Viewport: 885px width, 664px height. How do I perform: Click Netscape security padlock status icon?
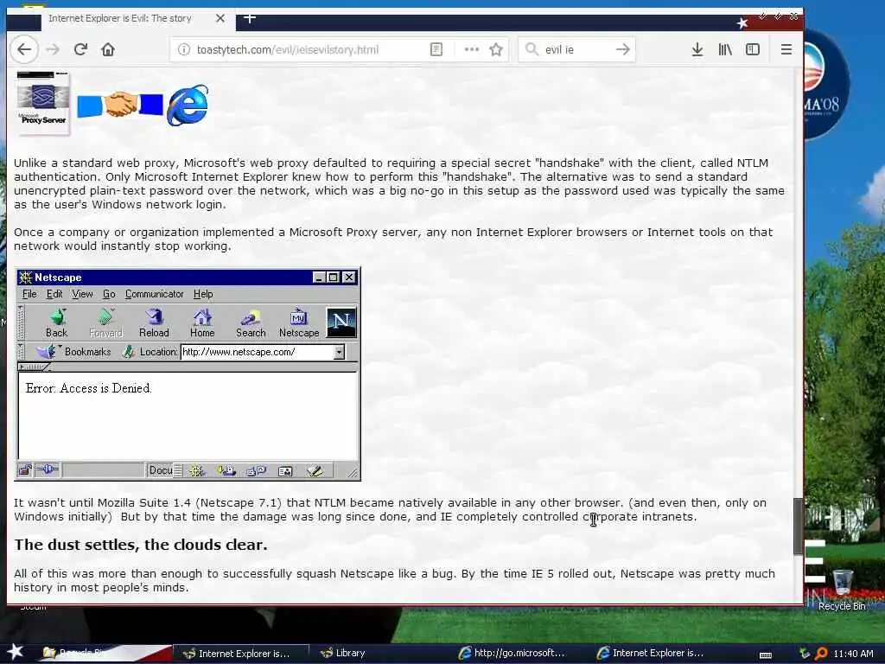[24, 470]
